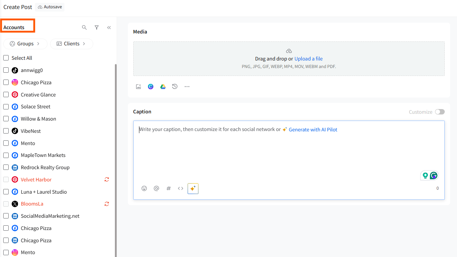457x257 pixels.
Task: Check the Luna + Laurel Studio box
Action: pos(6,192)
